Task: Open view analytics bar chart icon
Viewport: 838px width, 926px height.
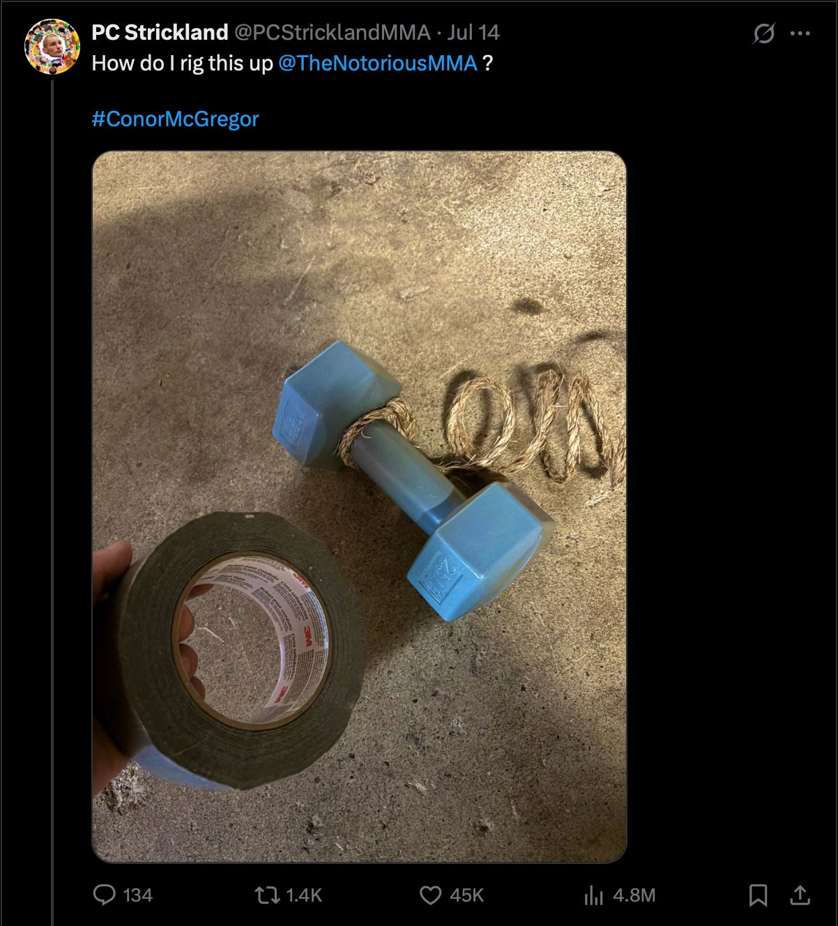Action: [x=593, y=895]
